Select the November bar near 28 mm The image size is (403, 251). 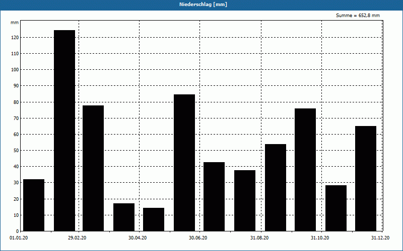(336, 208)
